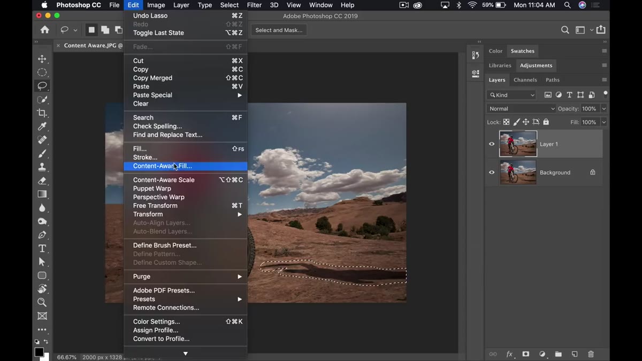Select the Rounded Rectangle shape tool
This screenshot has width=642, height=361.
(42, 276)
